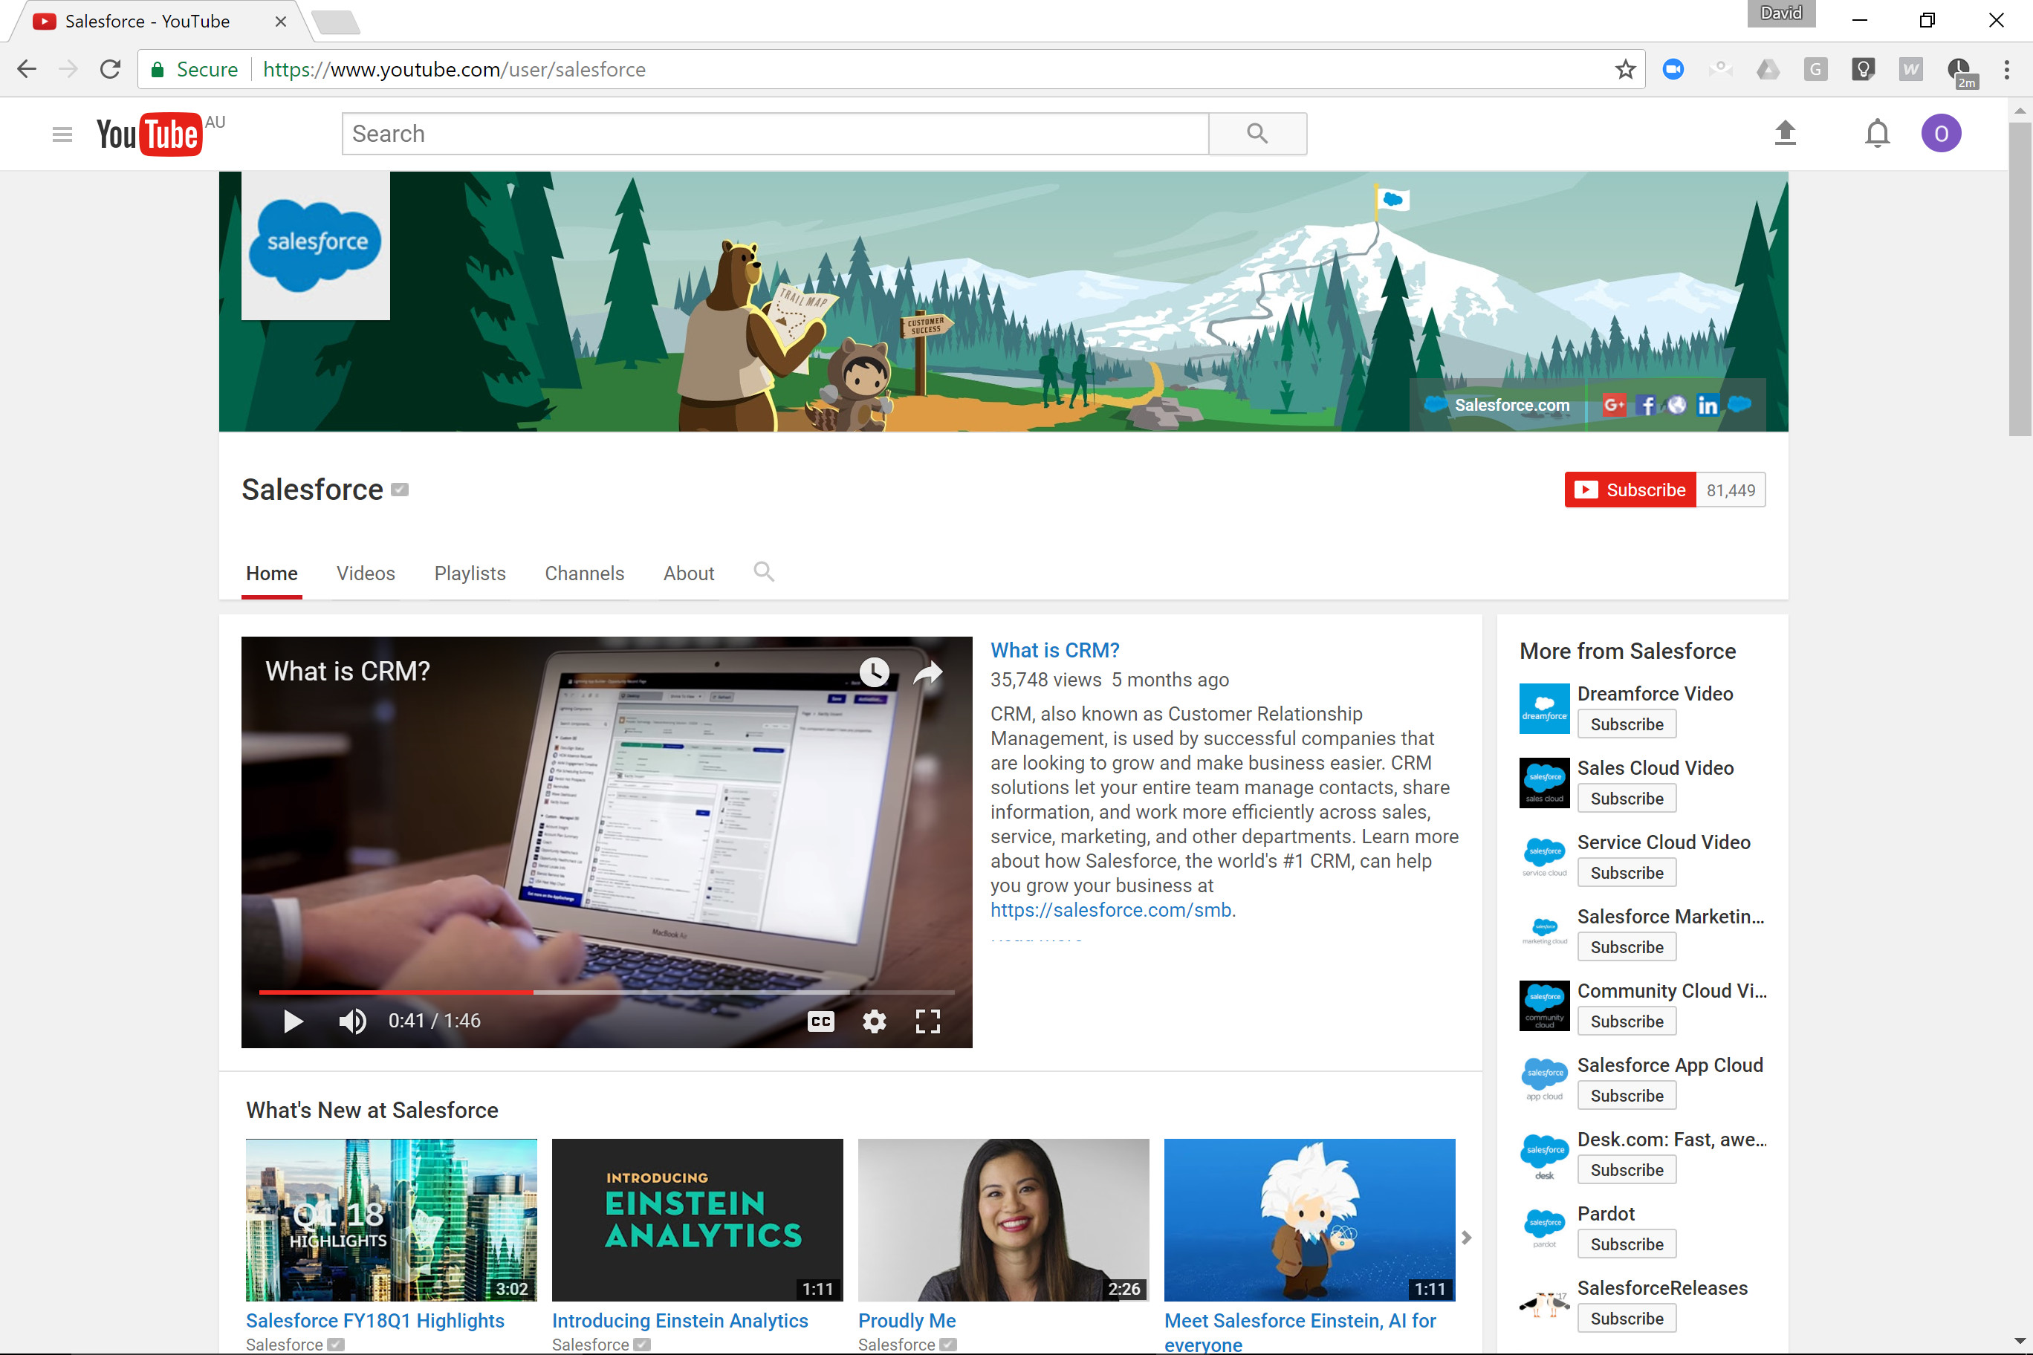Expand next videos arrow in shelf
The height and width of the screenshot is (1355, 2033).
point(1466,1238)
